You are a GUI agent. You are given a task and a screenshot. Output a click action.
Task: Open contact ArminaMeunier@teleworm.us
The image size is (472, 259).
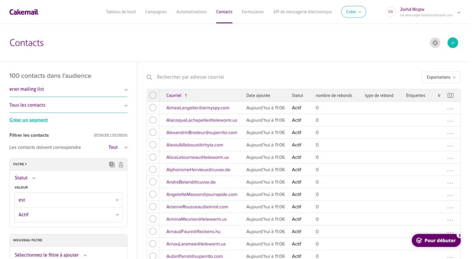(x=196, y=219)
